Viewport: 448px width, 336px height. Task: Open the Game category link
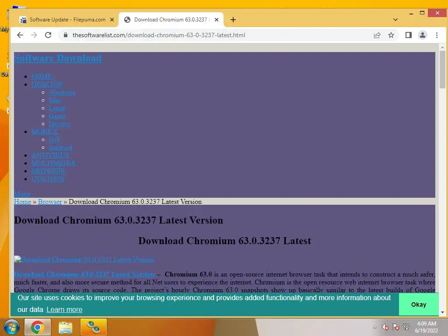coord(57,116)
